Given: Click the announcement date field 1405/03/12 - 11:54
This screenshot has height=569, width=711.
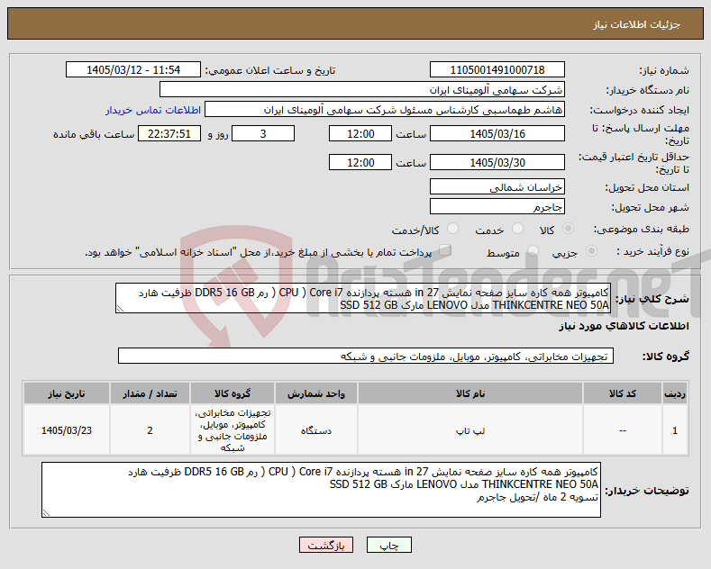Looking at the screenshot, I should pos(133,69).
